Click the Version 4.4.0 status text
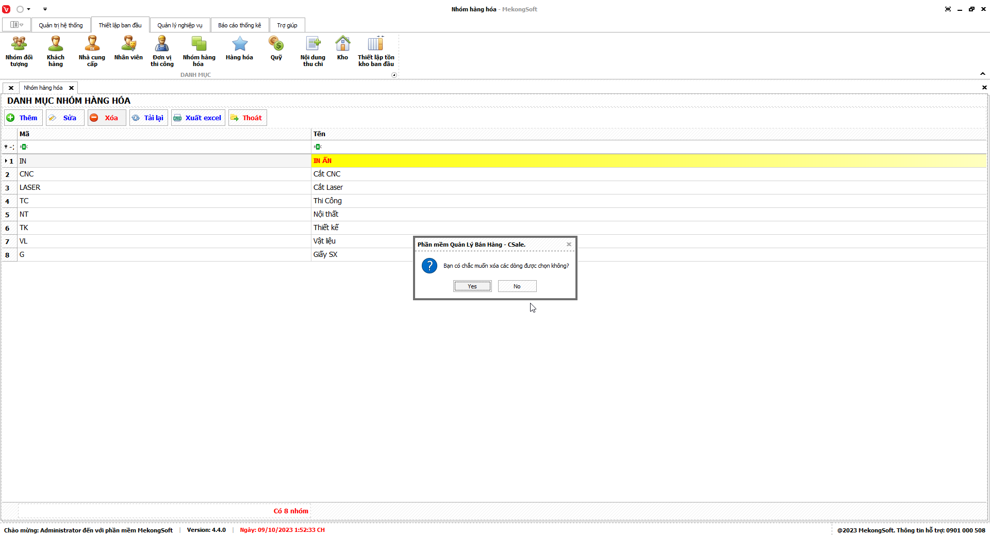 pyautogui.click(x=206, y=530)
